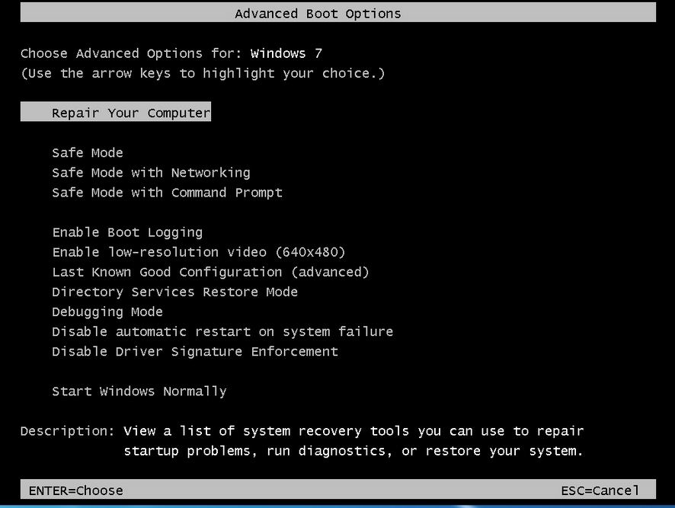Select Enable low-resolution video (640x480)

(x=198, y=252)
